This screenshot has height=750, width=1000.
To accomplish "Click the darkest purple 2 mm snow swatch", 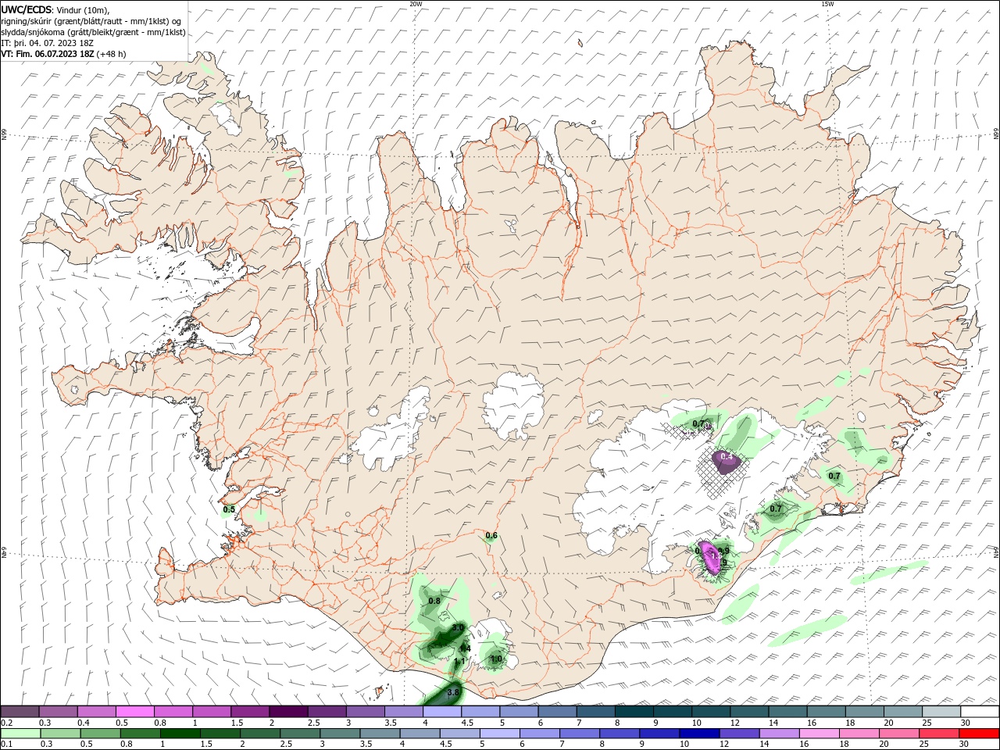I will (x=288, y=712).
